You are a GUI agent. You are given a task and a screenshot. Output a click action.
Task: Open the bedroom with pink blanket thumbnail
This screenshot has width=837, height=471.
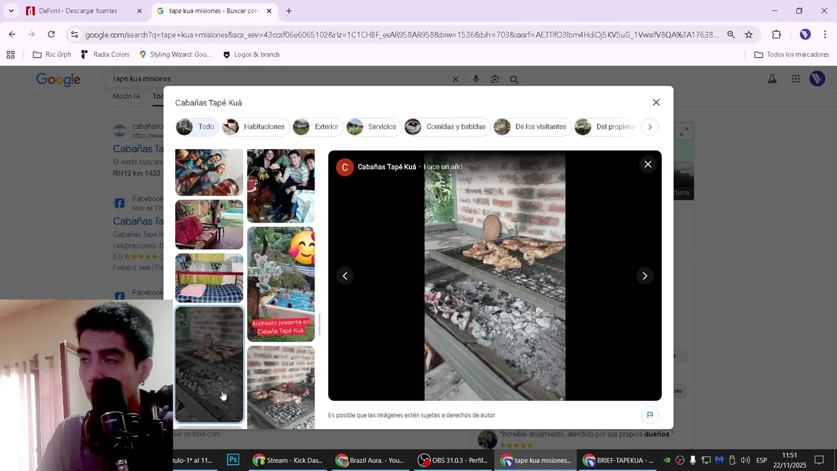tap(209, 278)
